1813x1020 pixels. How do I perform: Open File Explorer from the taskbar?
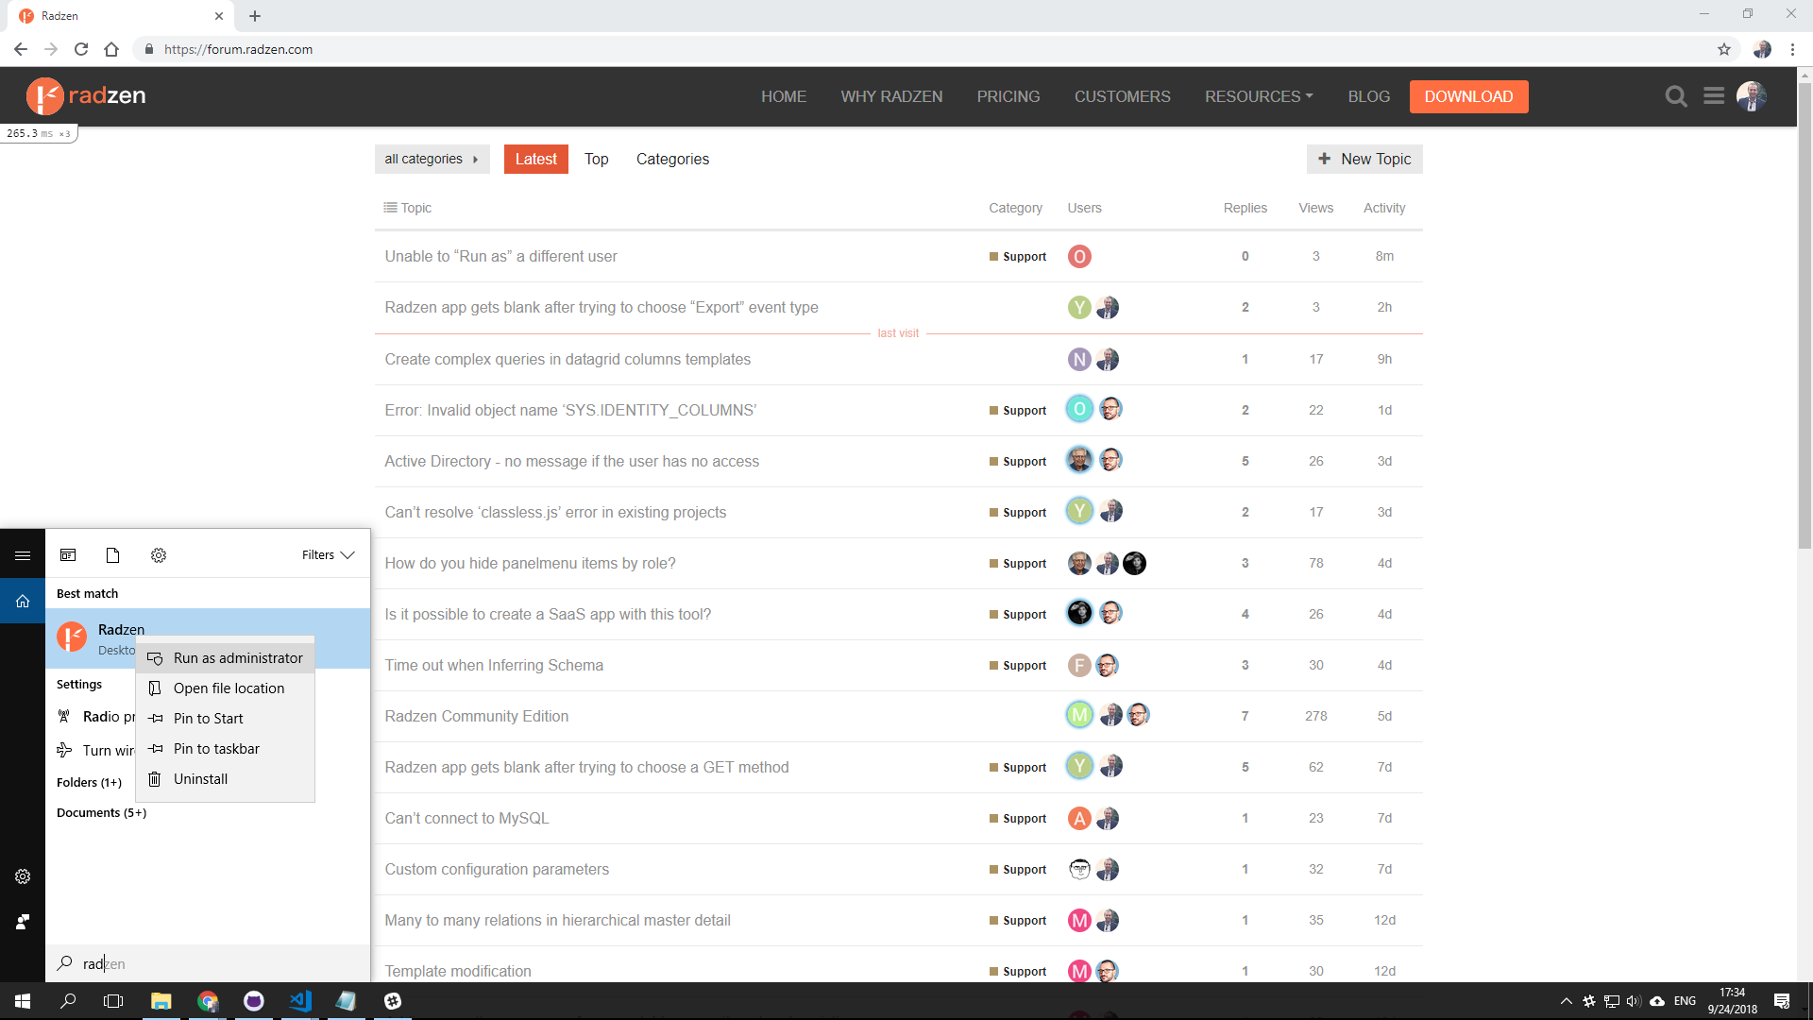pos(161,1001)
